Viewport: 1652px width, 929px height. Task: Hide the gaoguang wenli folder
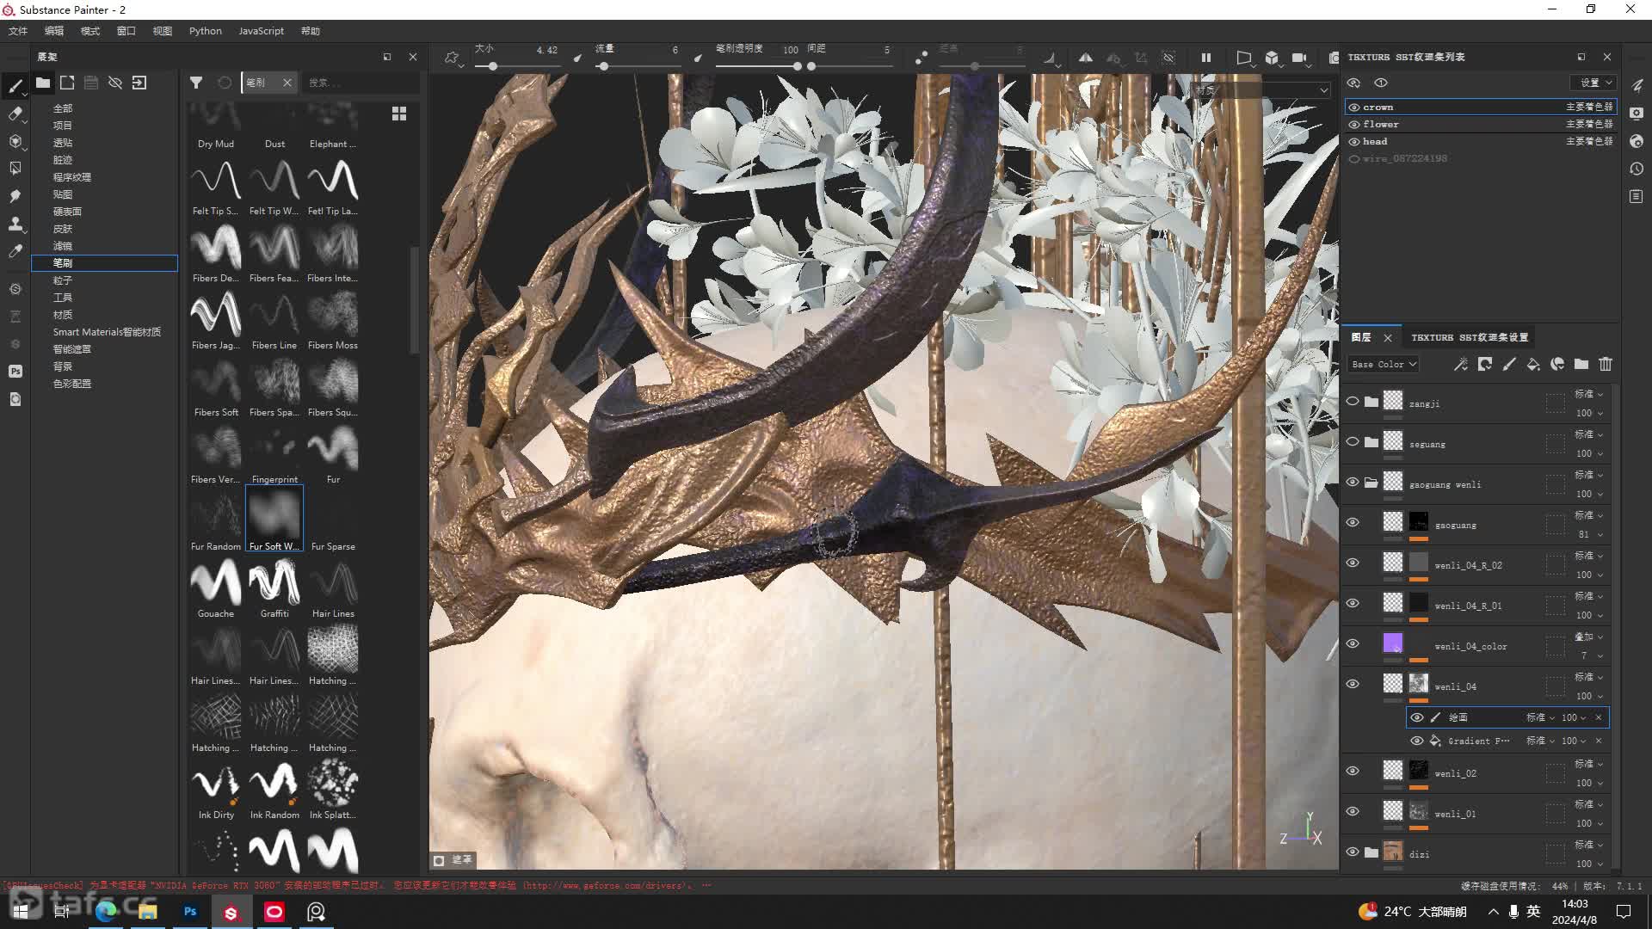[1353, 483]
